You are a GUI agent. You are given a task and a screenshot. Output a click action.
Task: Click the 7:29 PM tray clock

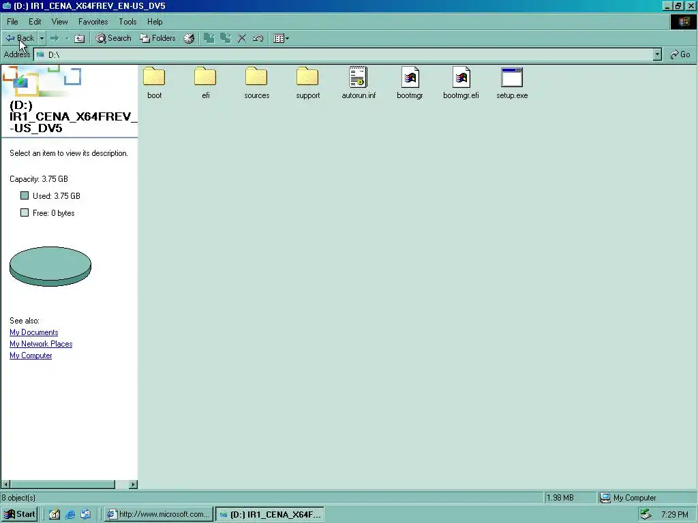674,515
